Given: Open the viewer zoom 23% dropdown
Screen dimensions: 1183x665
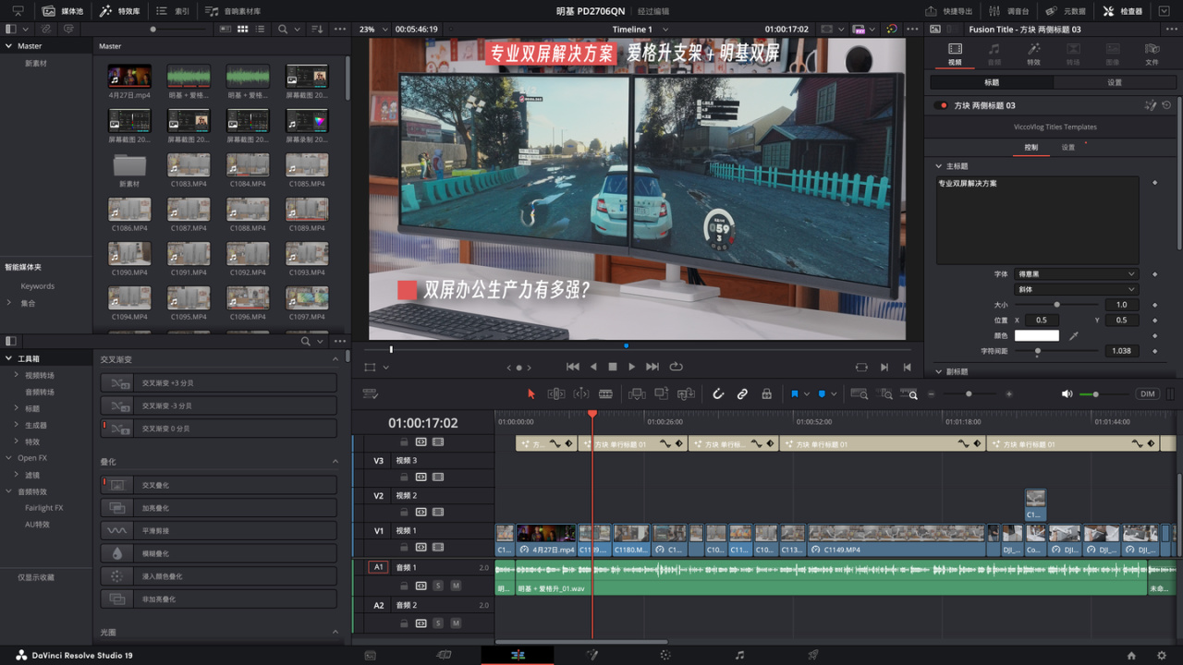Looking at the screenshot, I should (x=372, y=30).
